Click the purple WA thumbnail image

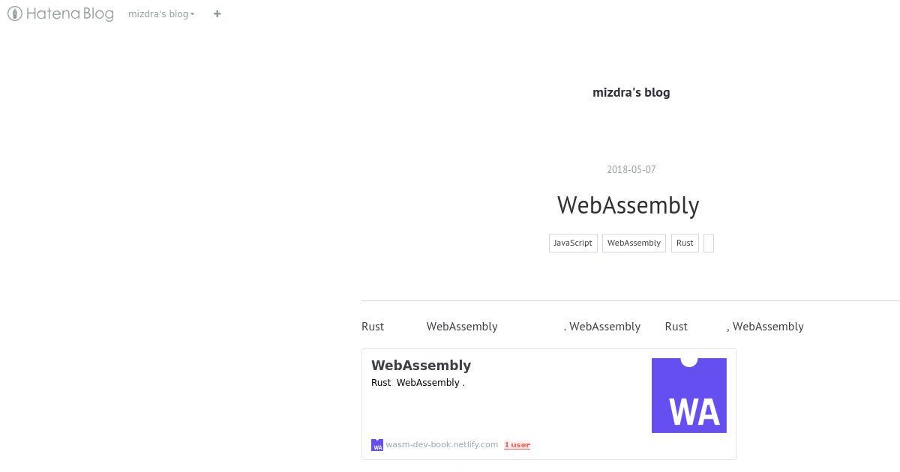689,396
